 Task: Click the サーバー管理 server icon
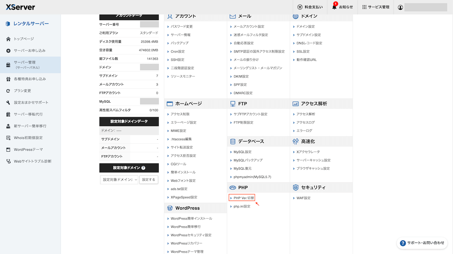[8, 65]
